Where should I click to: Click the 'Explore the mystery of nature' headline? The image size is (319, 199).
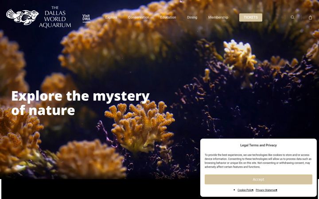point(80,103)
